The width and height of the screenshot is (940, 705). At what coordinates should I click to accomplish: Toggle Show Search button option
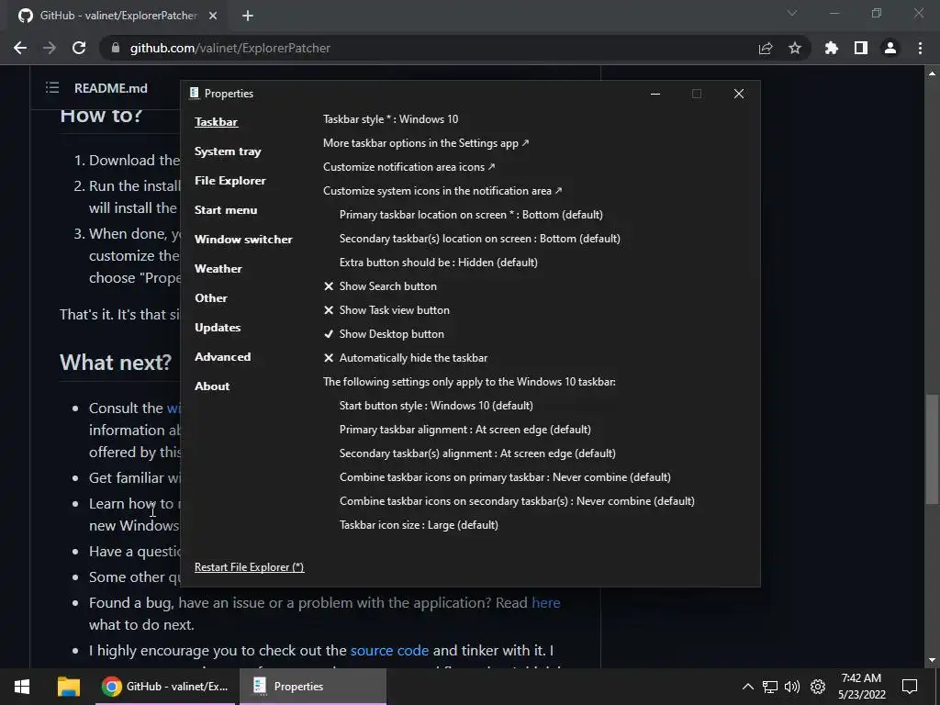(x=380, y=286)
